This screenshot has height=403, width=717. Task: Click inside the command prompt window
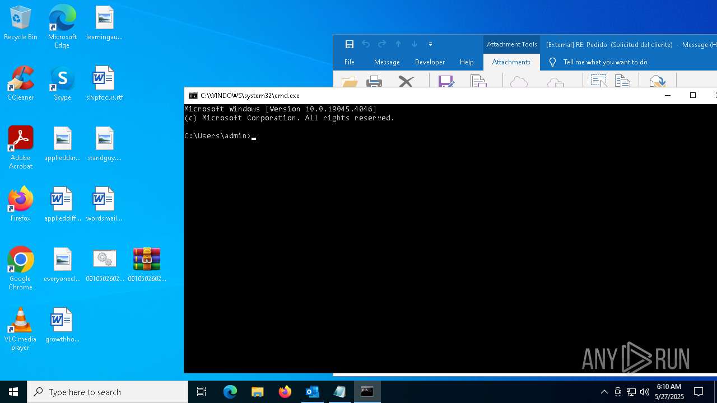450,238
